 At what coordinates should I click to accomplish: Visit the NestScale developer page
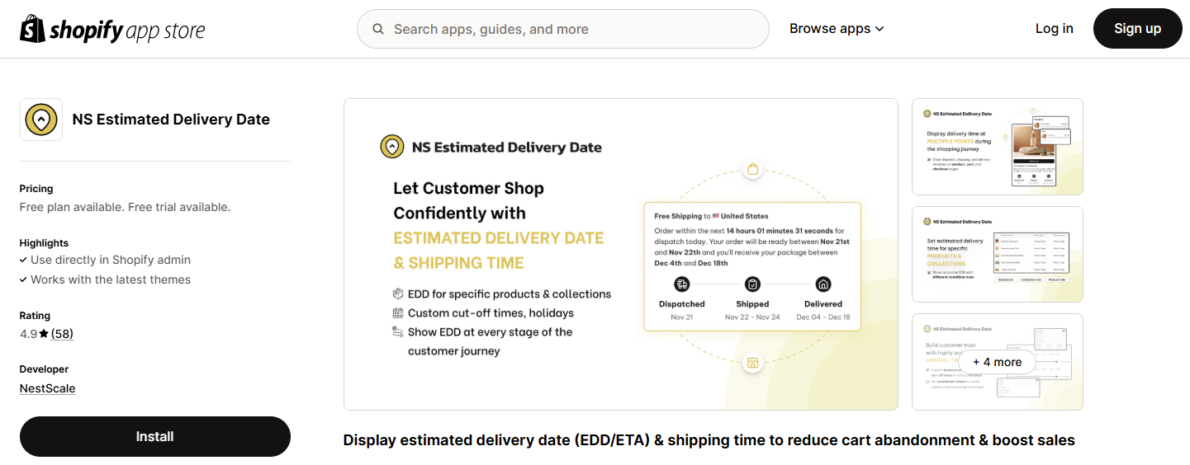48,388
